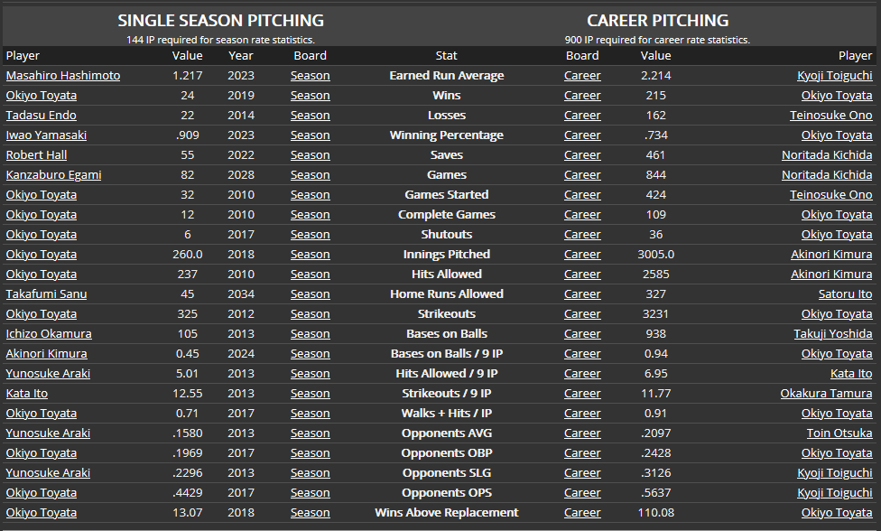881x531 pixels.
Task: Click the Tadasu Endo player link
Action: 41,116
